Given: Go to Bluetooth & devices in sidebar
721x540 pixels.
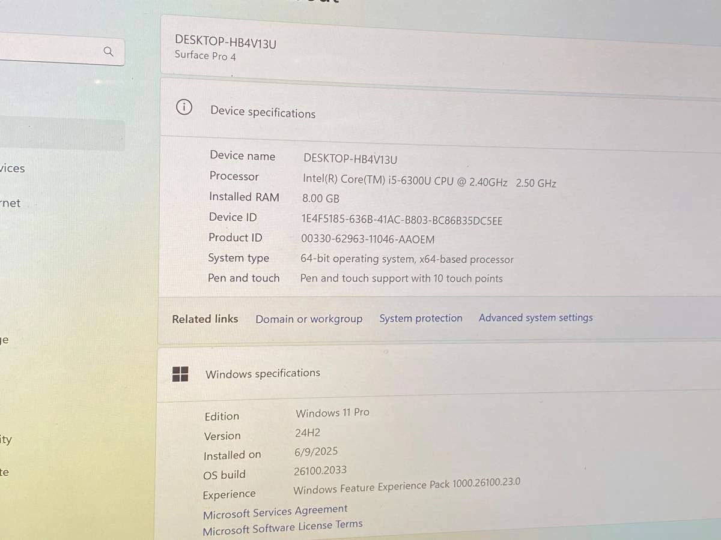Looking at the screenshot, I should coord(12,169).
